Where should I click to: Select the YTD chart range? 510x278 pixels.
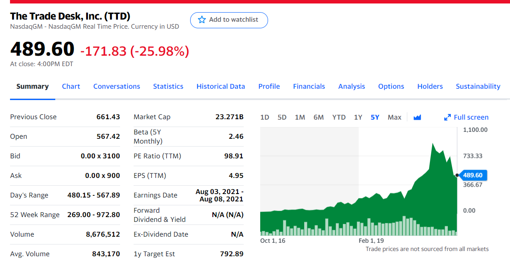(x=339, y=117)
